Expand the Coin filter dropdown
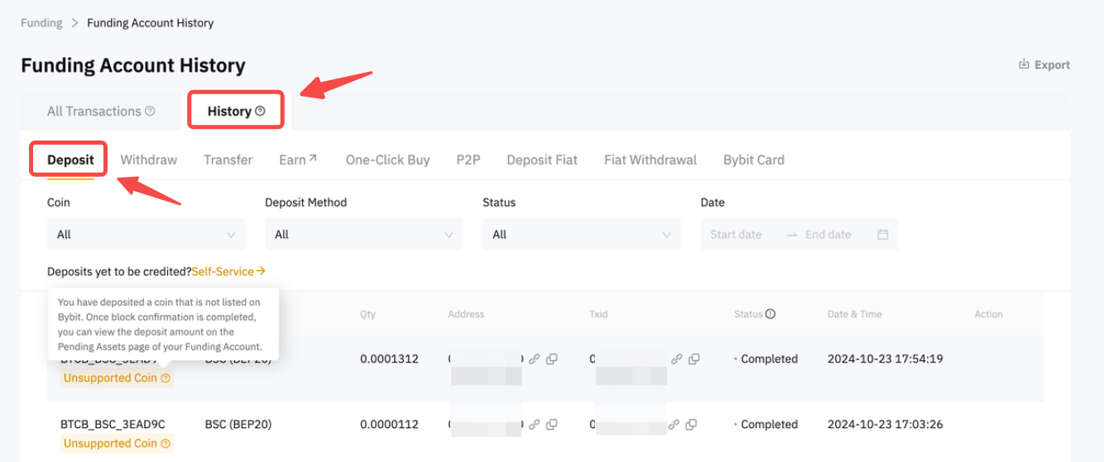The image size is (1104, 462). click(x=146, y=235)
